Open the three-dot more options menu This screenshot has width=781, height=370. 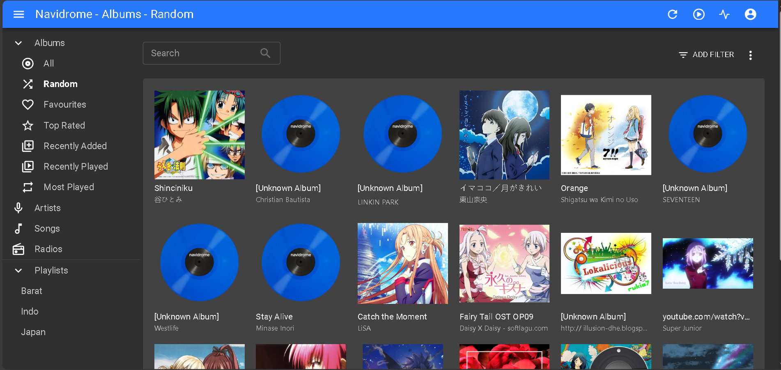click(750, 55)
